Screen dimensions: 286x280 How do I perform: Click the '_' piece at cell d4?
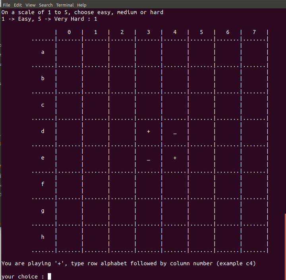coord(175,132)
